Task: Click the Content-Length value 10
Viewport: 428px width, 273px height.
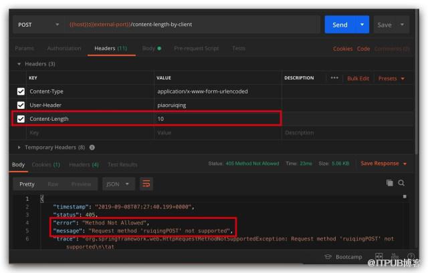Action: (218, 119)
